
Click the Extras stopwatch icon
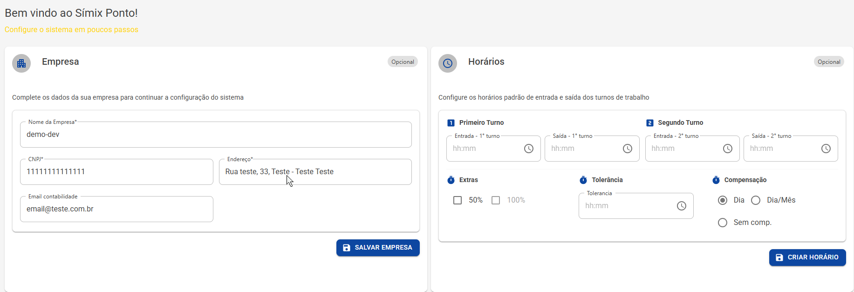pyautogui.click(x=451, y=180)
